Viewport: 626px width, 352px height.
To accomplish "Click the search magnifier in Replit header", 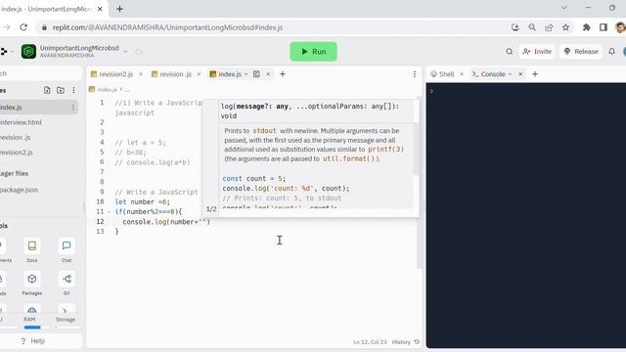I will pyautogui.click(x=509, y=52).
